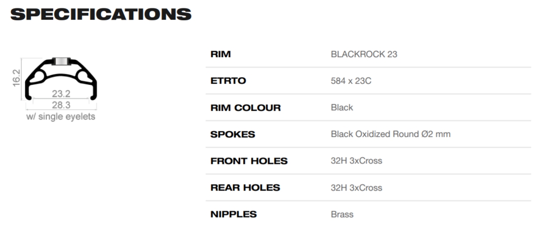Select the SPOKES row label
535x225 pixels.
point(233,134)
